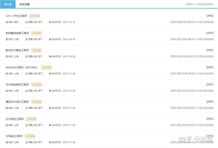Switch to the 相关度 sorting tab
Screen dimensions: 218x148
pyautogui.click(x=8, y=4)
